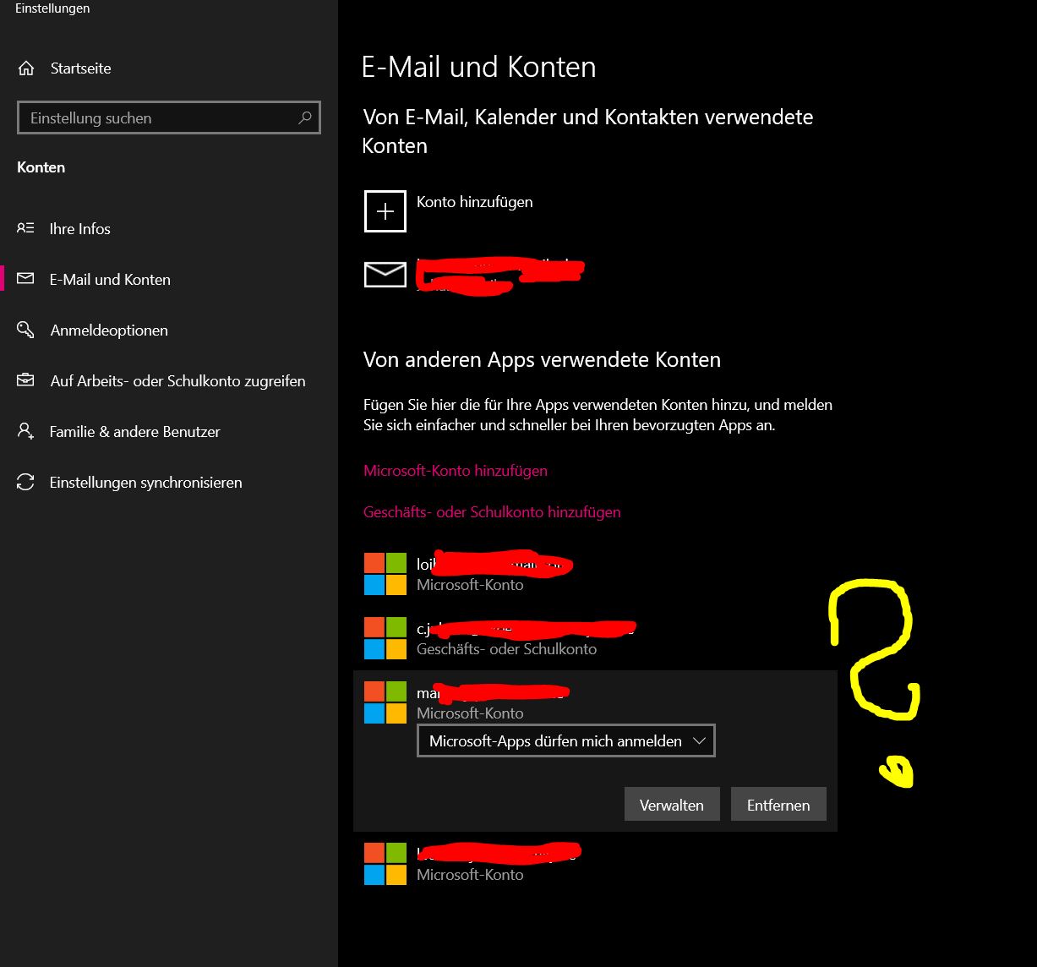
Task: Open the Startseite menu item
Action: point(80,68)
